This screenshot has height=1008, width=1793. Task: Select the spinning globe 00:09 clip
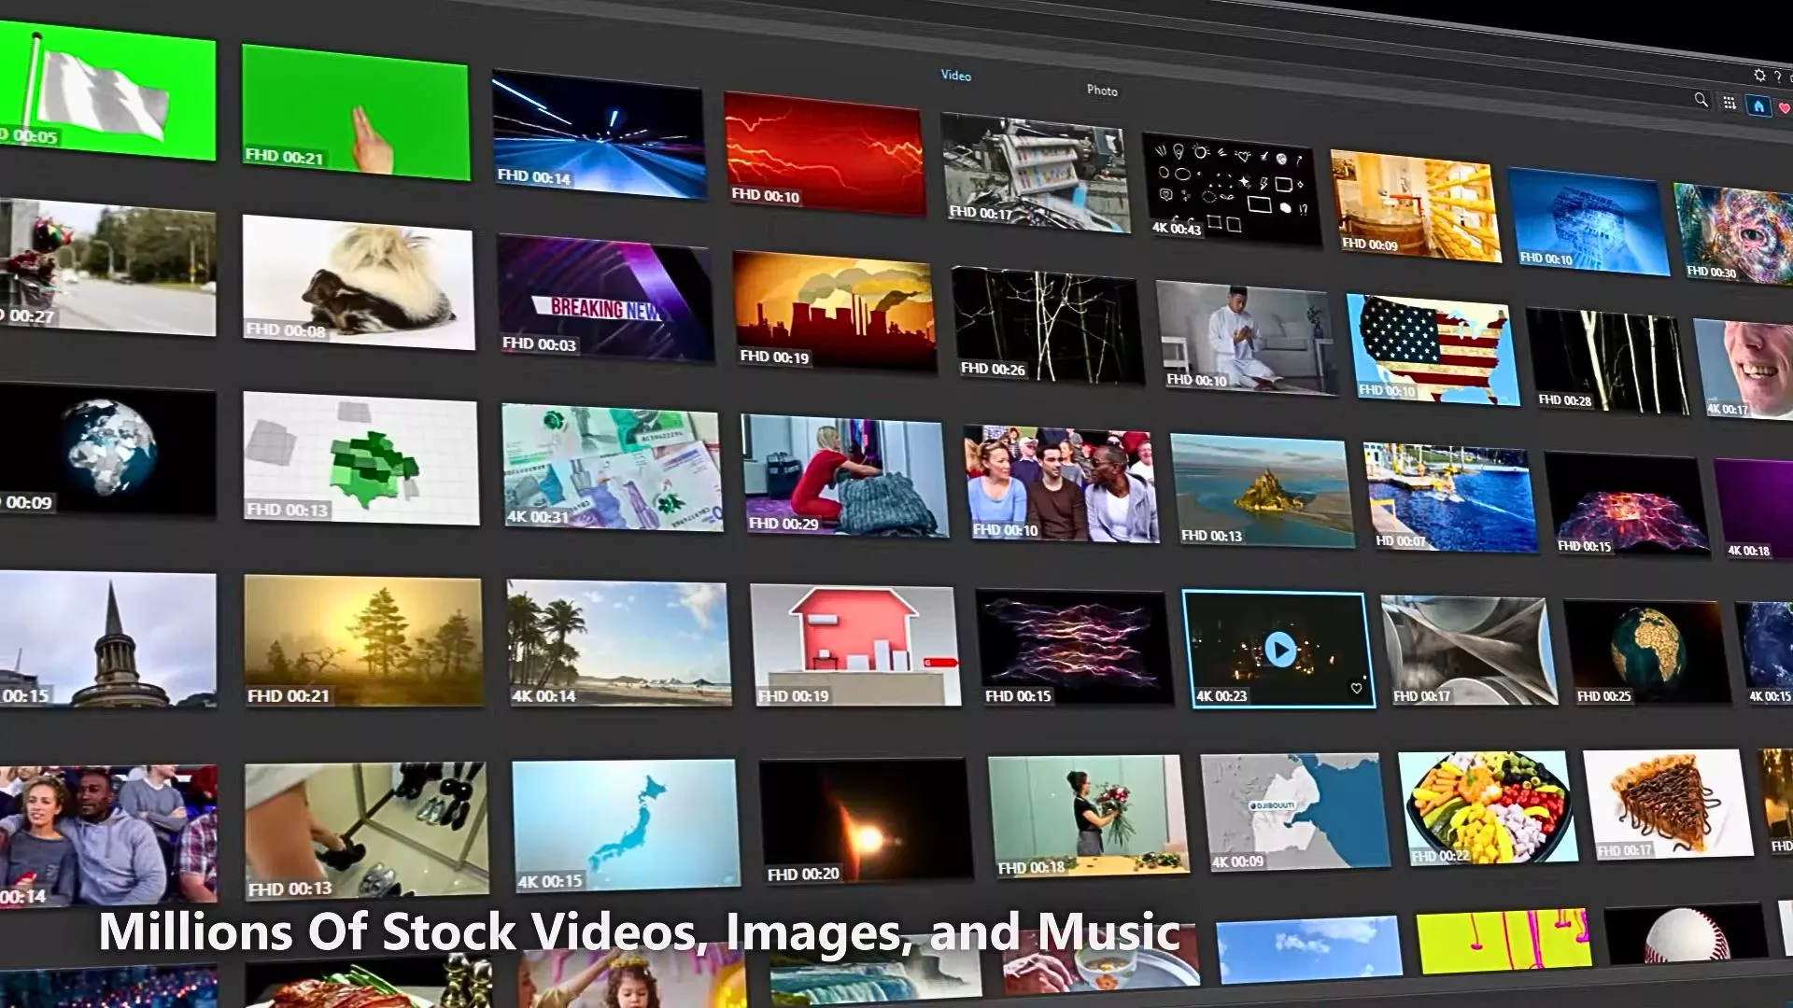coord(107,450)
